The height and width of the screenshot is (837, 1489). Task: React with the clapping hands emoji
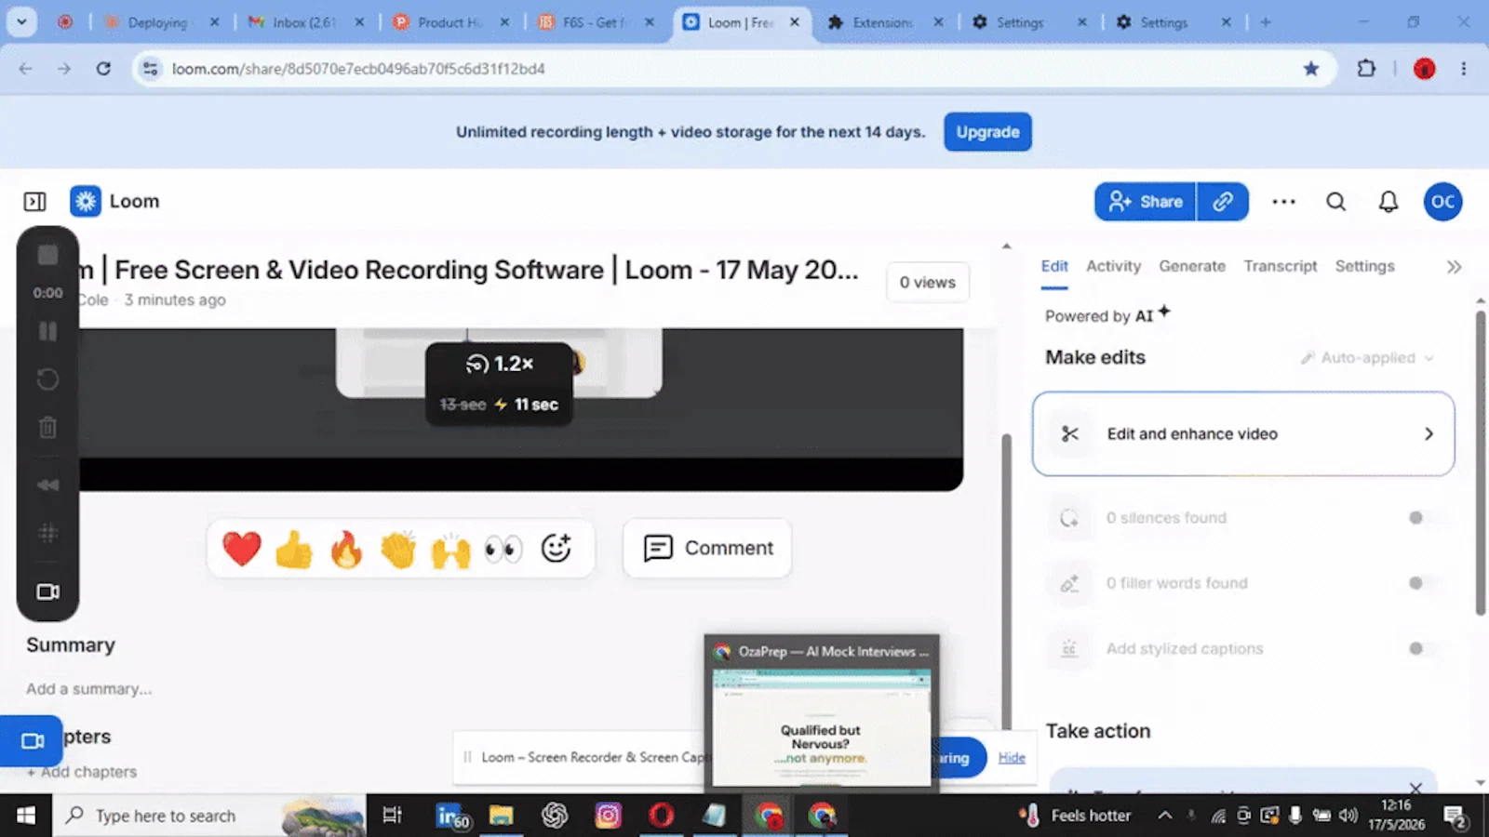398,549
